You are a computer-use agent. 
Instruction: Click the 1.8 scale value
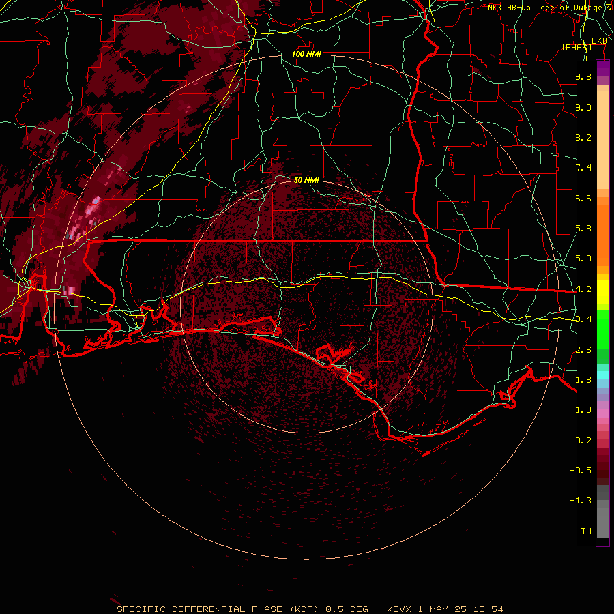[583, 380]
